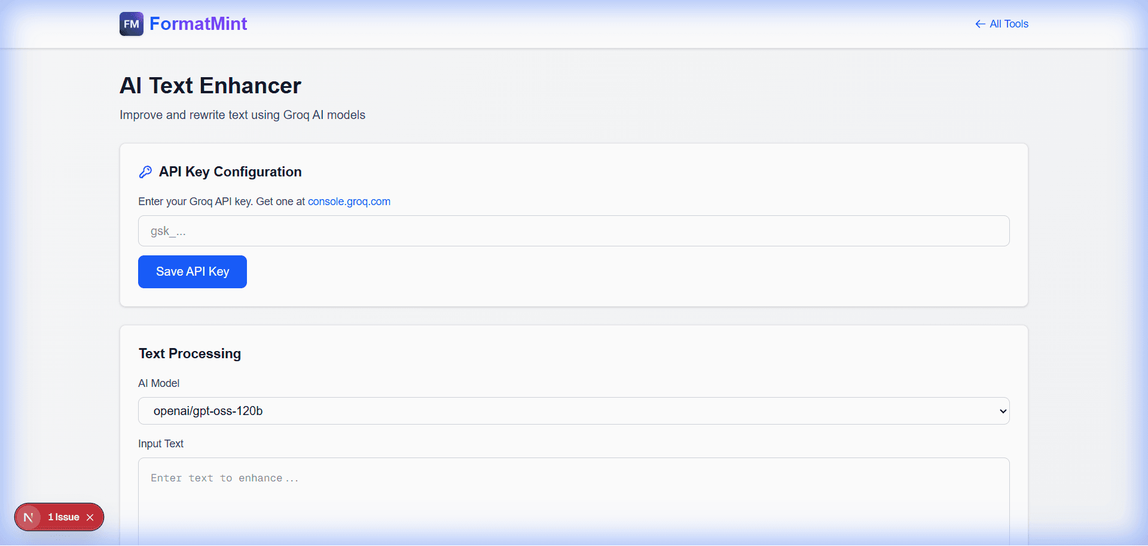Focus the gsk_ API key input field
Viewport: 1148px width, 546px height.
(x=573, y=231)
